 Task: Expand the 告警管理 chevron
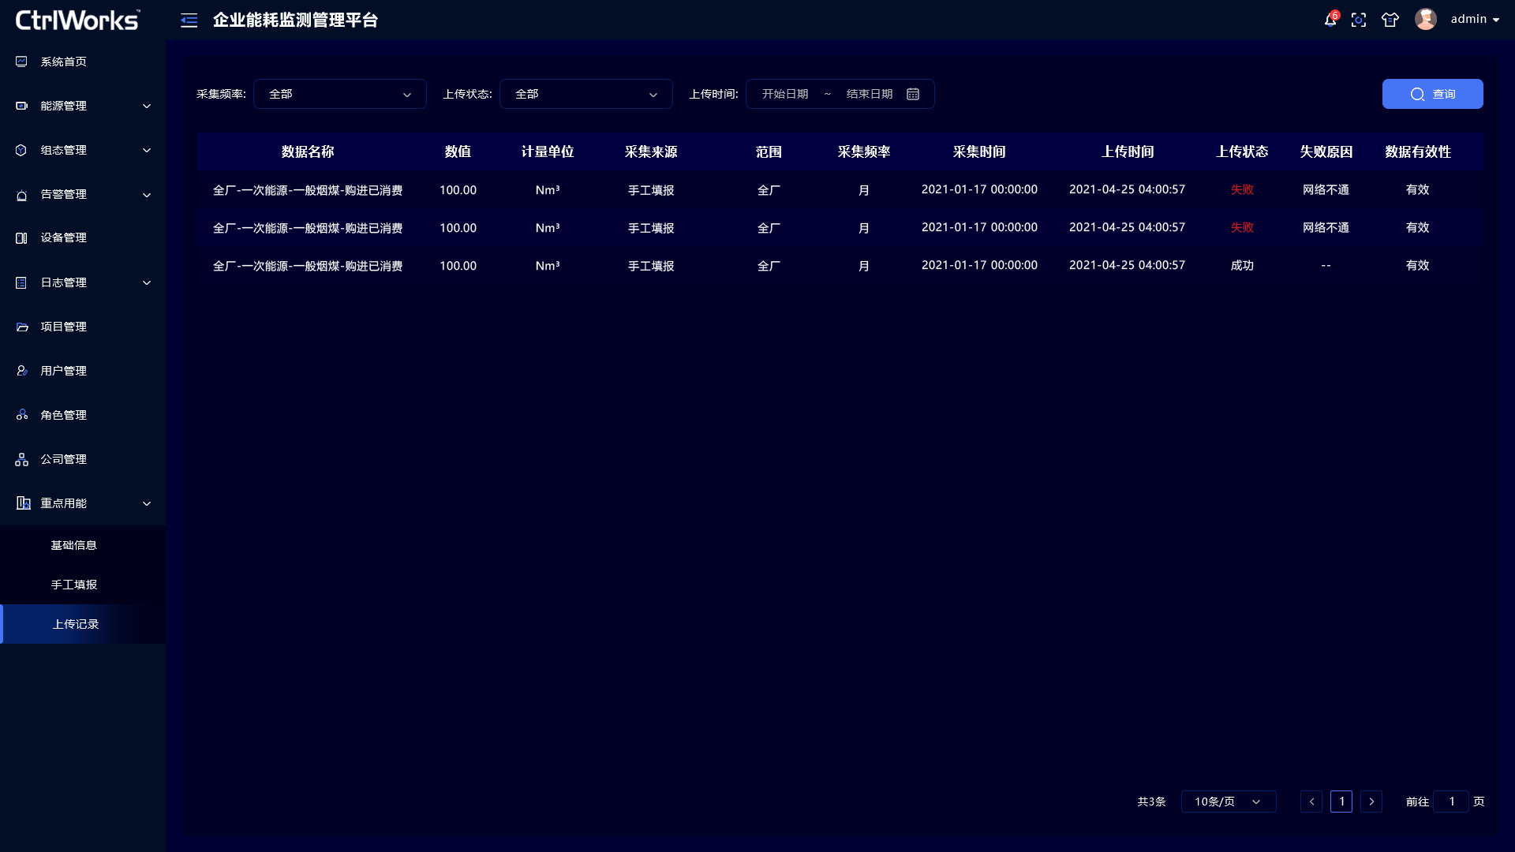tap(147, 195)
